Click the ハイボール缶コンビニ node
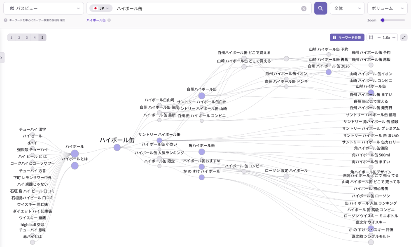 pyautogui.click(x=244, y=172)
